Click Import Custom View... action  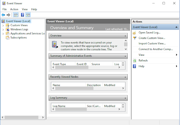point(152,43)
